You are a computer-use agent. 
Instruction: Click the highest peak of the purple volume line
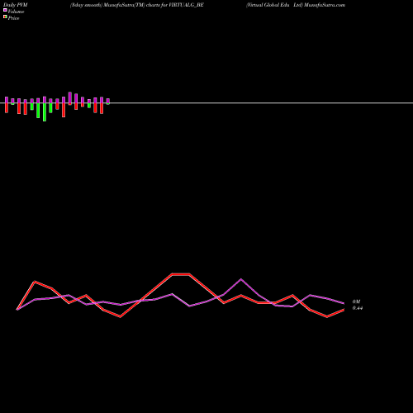click(241, 279)
